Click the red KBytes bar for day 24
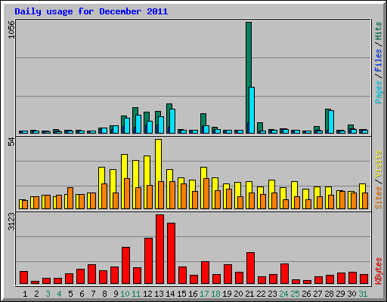This screenshot has width=387, height=302. (284, 274)
